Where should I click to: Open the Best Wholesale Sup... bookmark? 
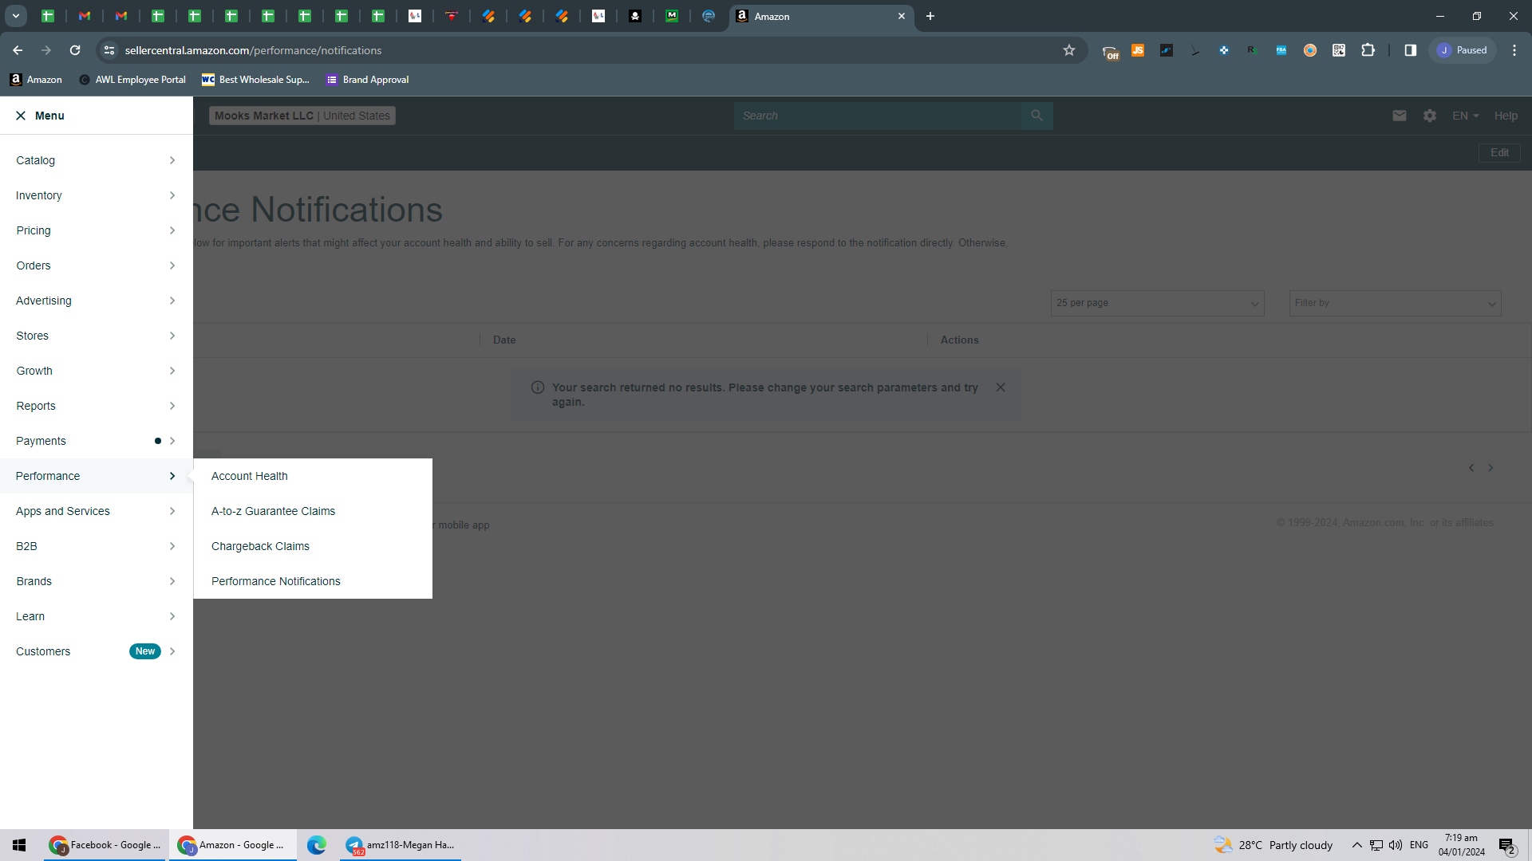pos(255,80)
